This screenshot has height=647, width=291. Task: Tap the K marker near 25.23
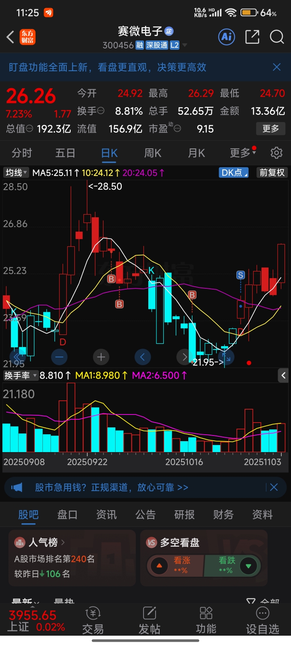pos(151,271)
